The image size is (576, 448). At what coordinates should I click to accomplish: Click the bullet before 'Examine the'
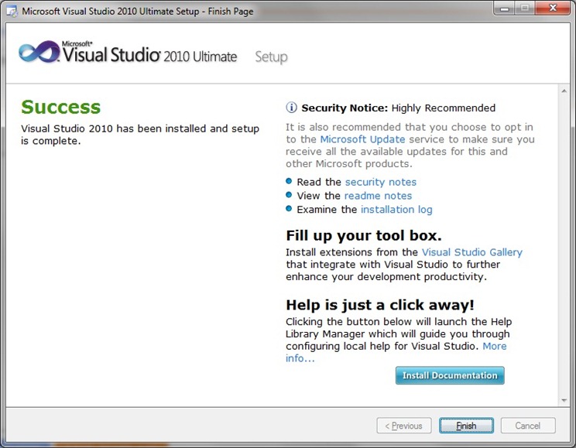pos(289,209)
